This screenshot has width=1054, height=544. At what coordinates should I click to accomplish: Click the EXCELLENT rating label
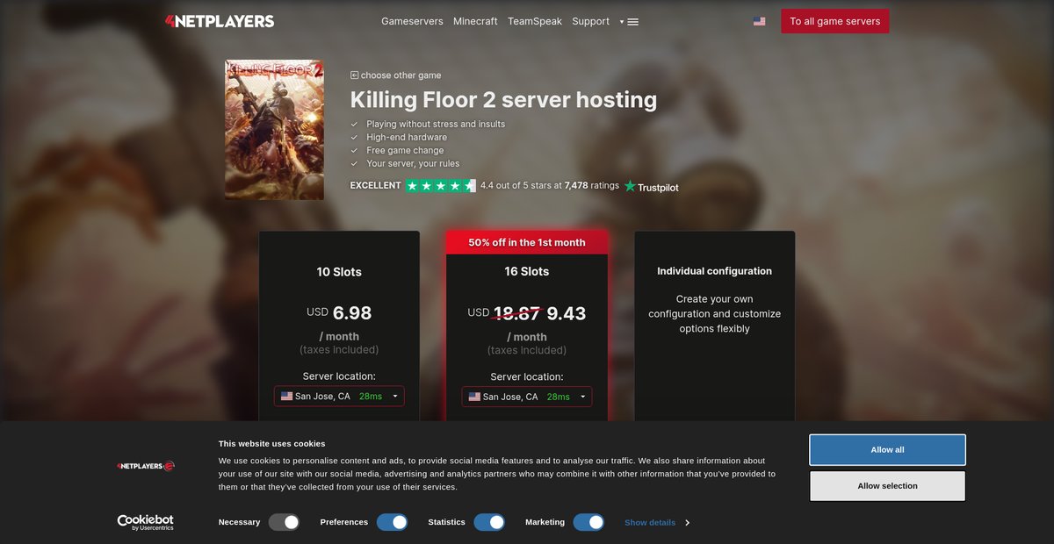pos(375,186)
